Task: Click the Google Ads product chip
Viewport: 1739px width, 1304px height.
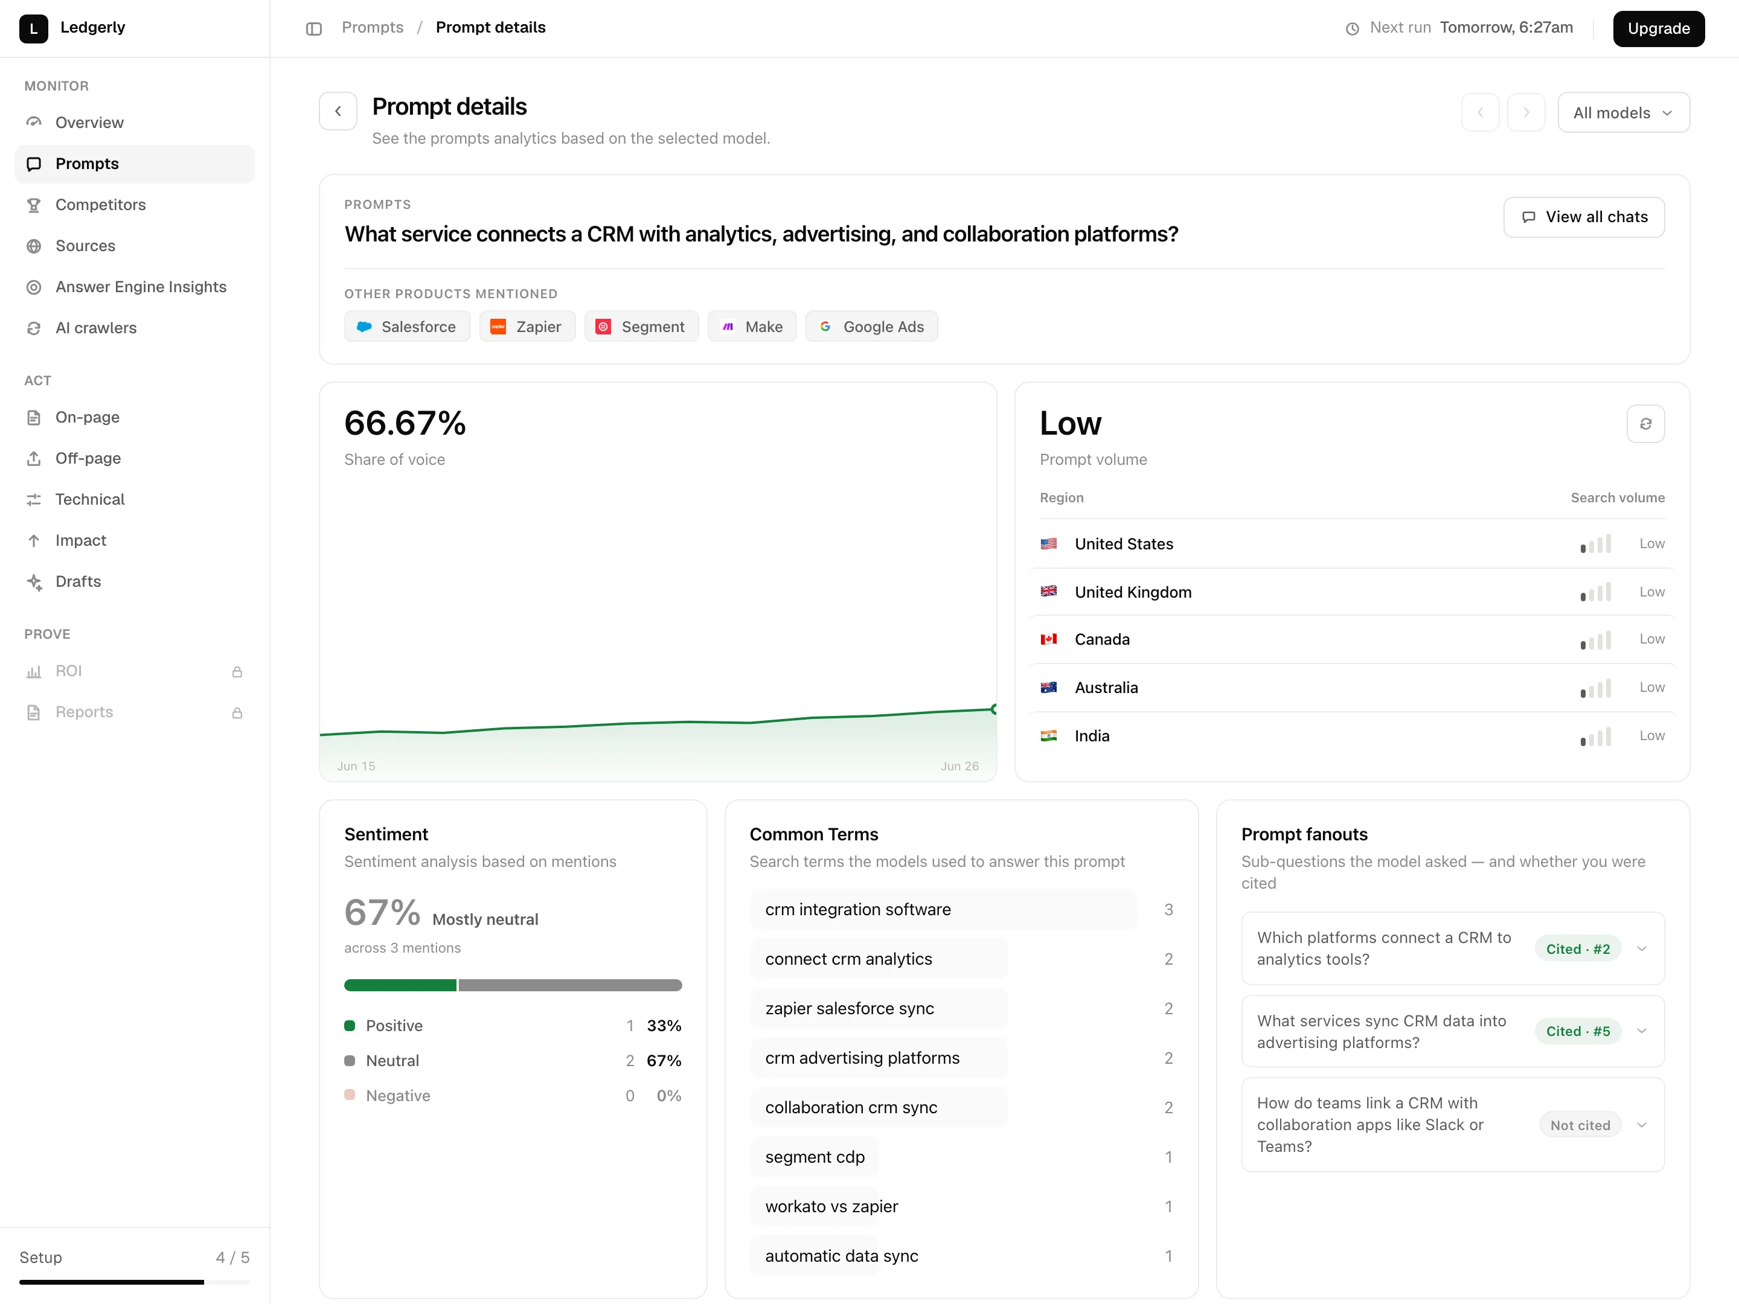Action: (x=872, y=326)
